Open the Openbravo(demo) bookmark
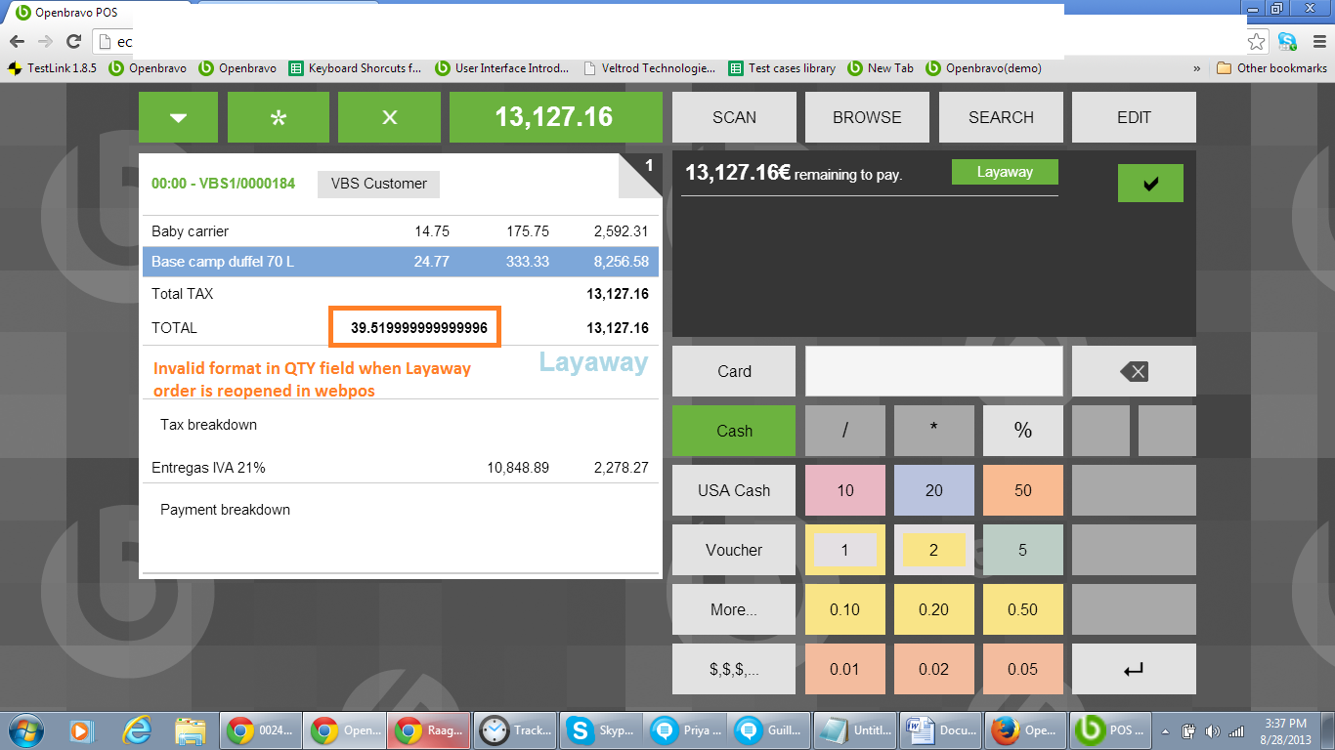 pos(983,68)
